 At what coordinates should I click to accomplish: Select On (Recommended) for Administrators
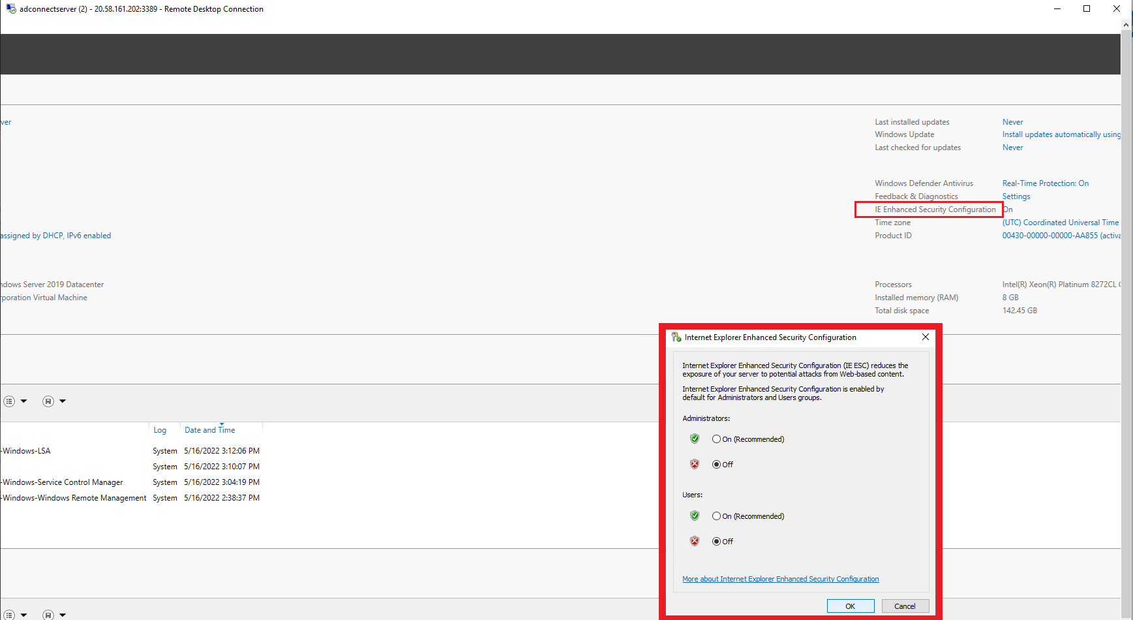(x=716, y=439)
